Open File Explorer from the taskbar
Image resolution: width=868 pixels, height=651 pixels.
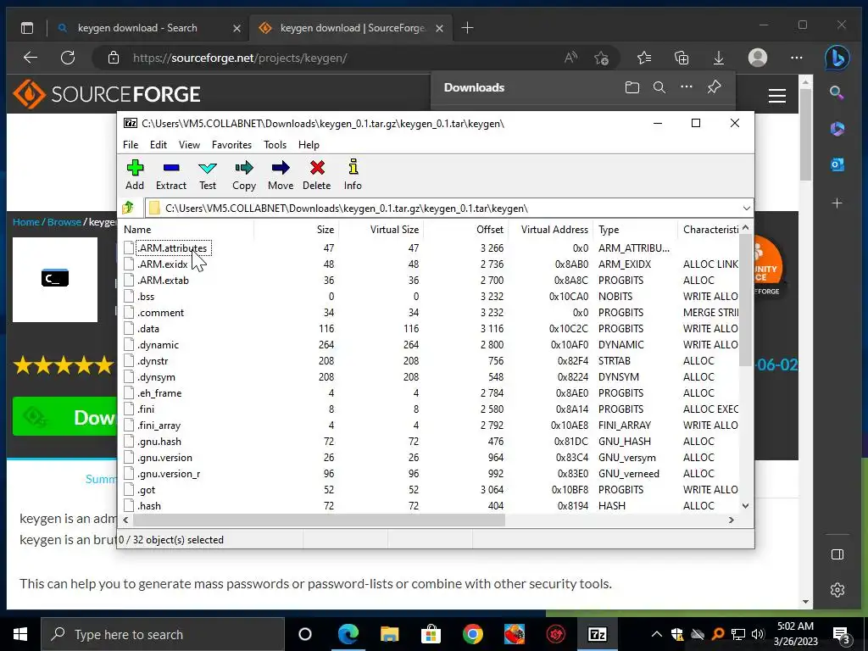coord(390,634)
